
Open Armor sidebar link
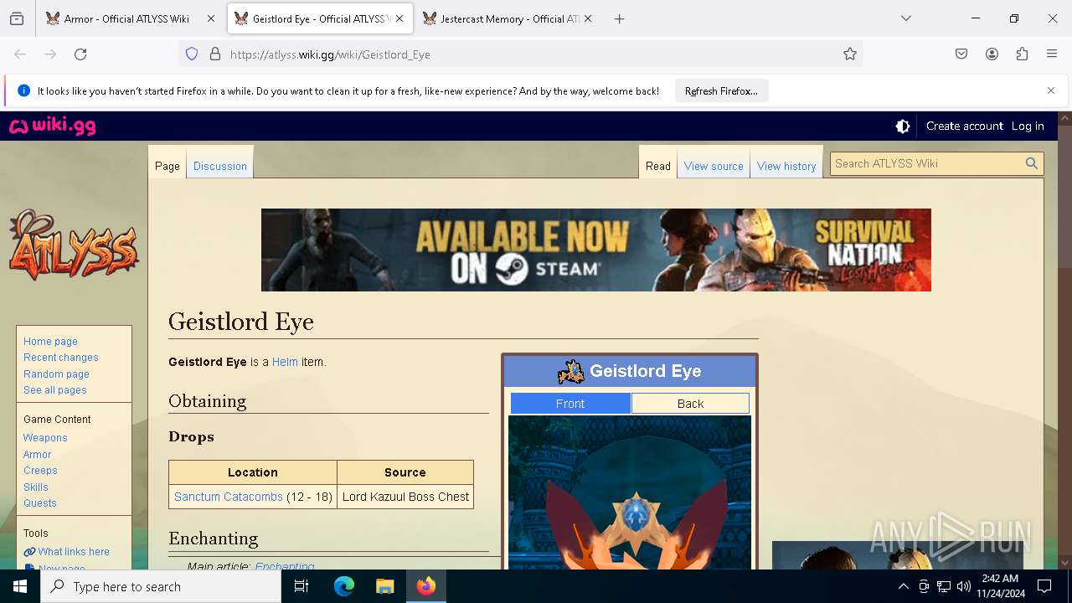(37, 455)
